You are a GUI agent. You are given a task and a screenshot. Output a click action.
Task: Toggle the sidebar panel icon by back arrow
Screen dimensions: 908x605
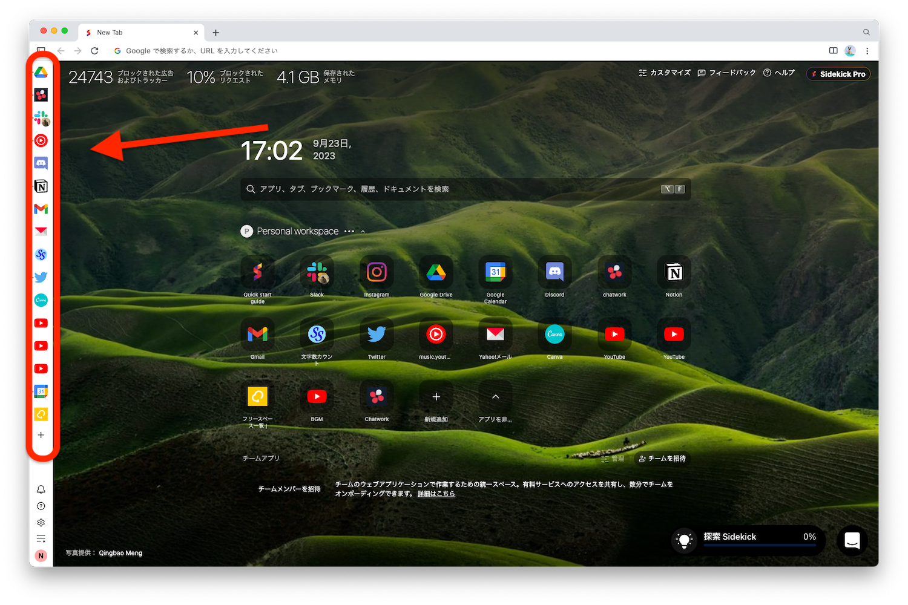[x=41, y=50]
